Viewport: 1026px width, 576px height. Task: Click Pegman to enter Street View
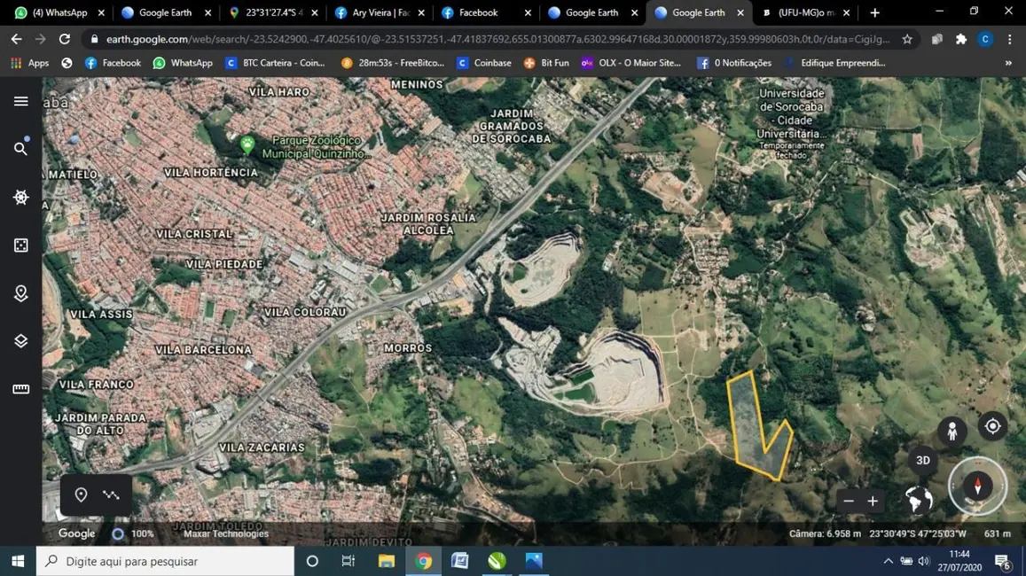pyautogui.click(x=952, y=431)
